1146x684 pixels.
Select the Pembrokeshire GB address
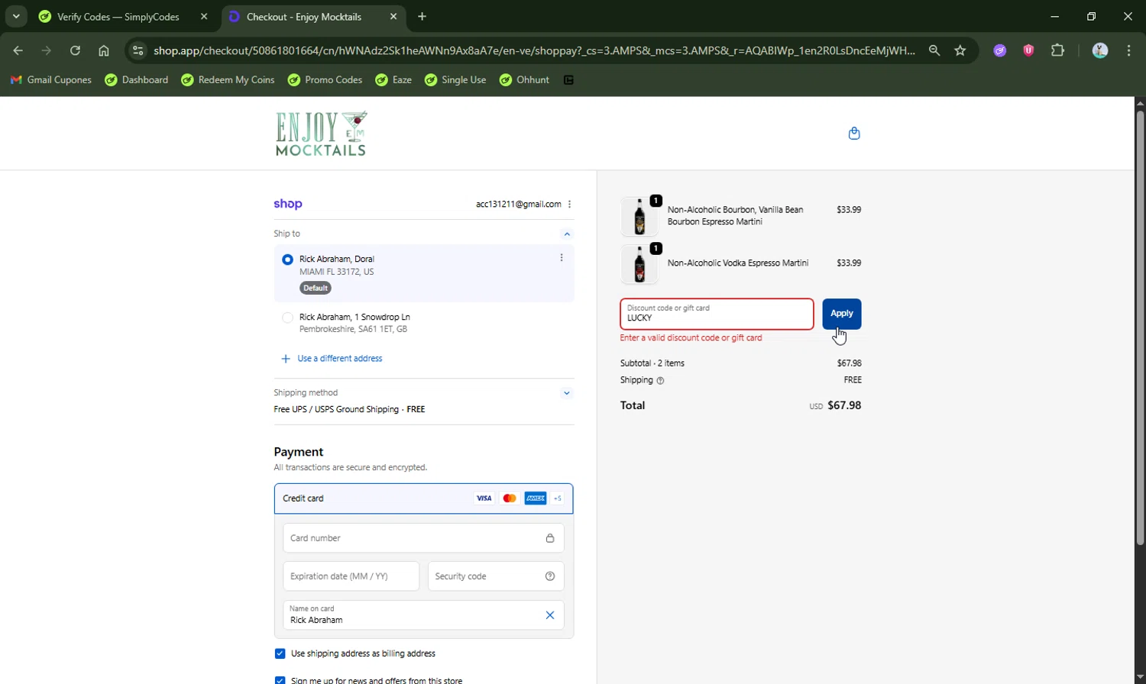point(287,318)
